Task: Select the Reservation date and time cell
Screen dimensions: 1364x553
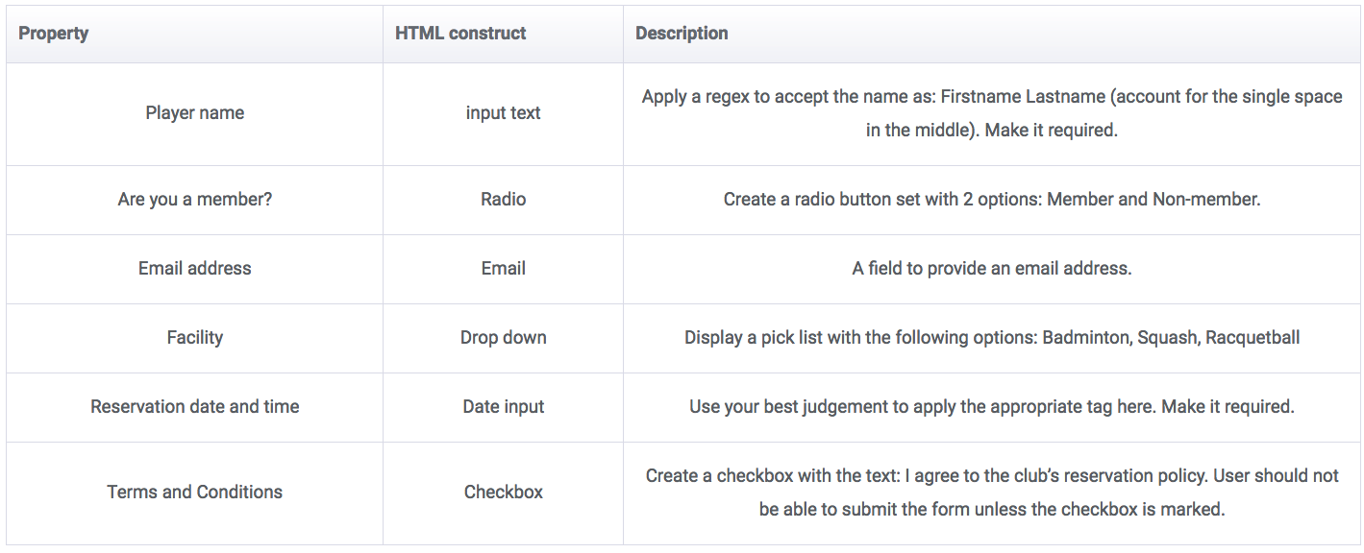Action: (195, 407)
